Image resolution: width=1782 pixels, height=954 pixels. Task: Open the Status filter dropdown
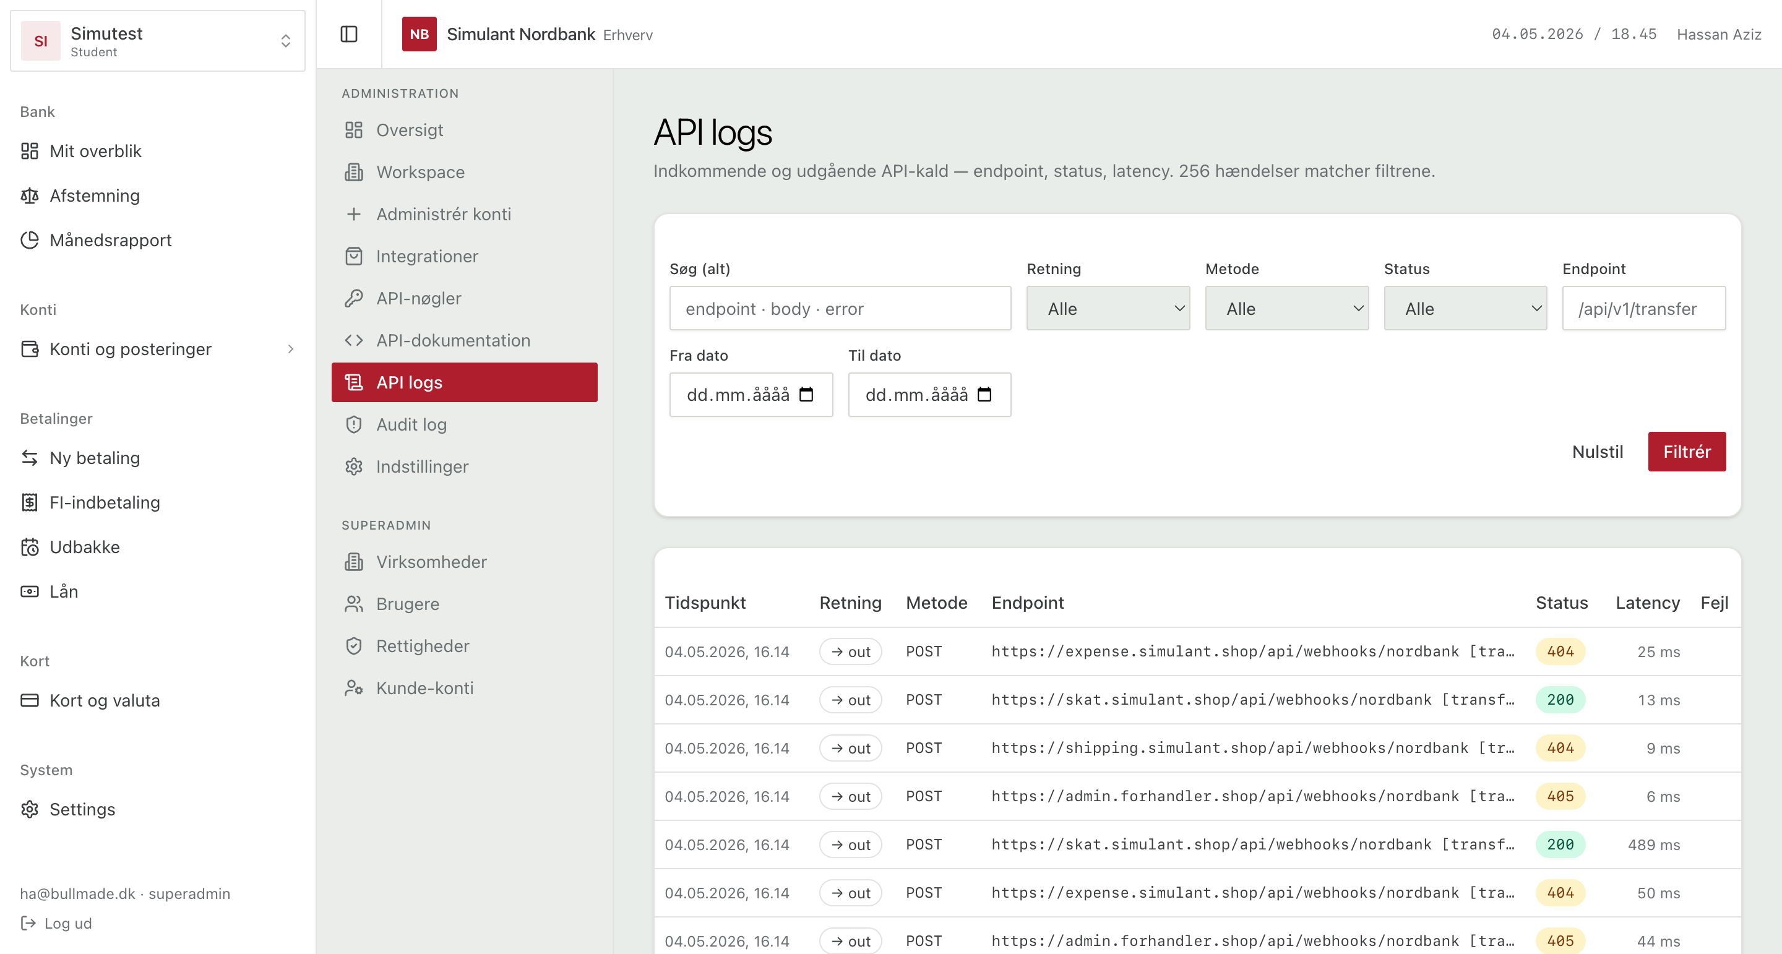click(x=1465, y=309)
